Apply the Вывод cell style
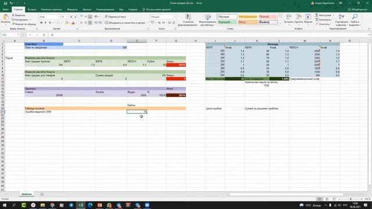This screenshot has width=372, height=209. 268,22
